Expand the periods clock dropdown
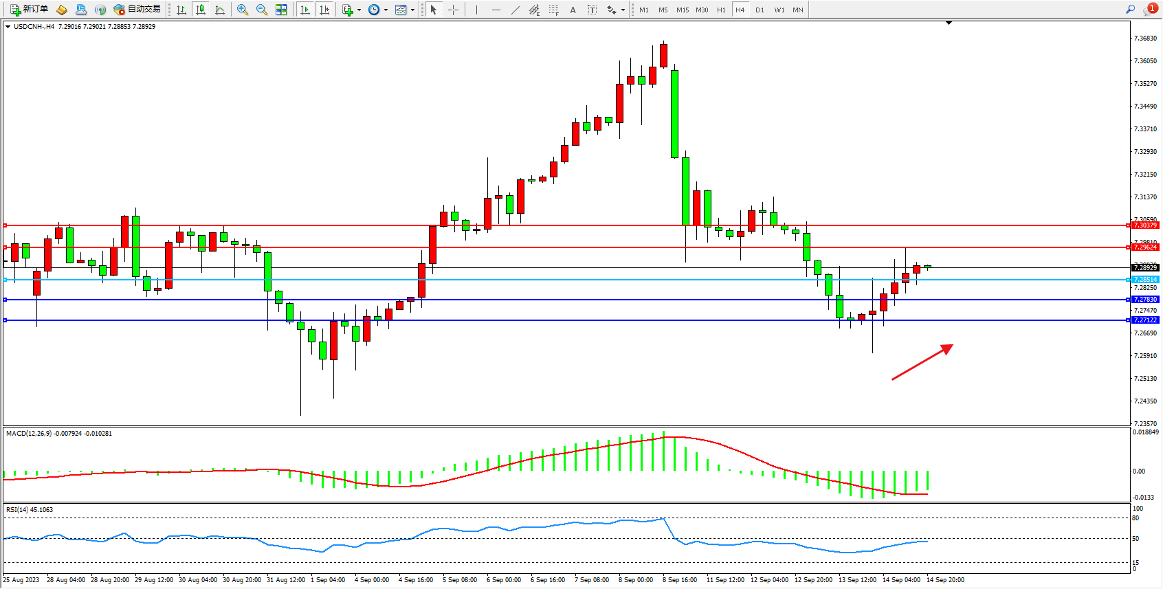 pyautogui.click(x=386, y=10)
